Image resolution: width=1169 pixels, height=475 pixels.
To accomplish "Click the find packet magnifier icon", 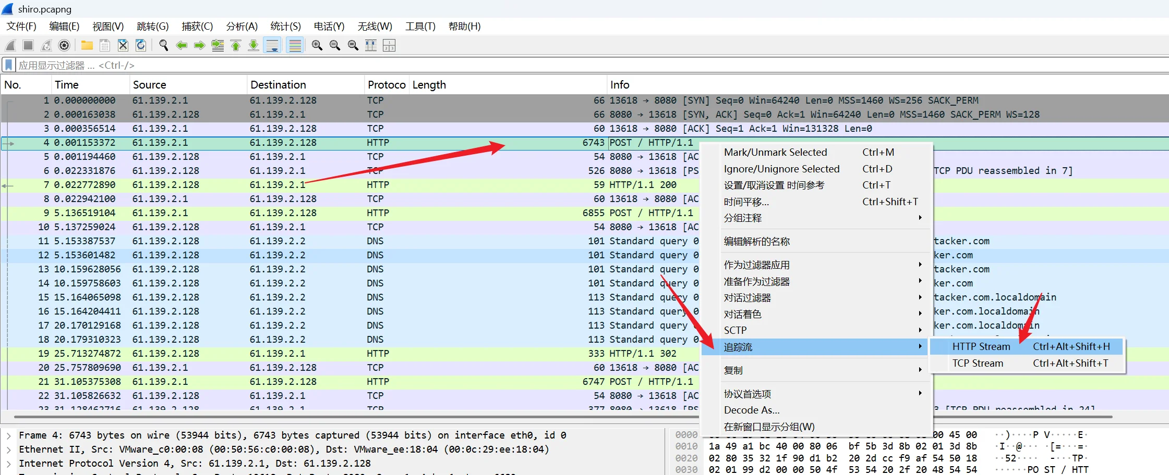I will (x=163, y=46).
